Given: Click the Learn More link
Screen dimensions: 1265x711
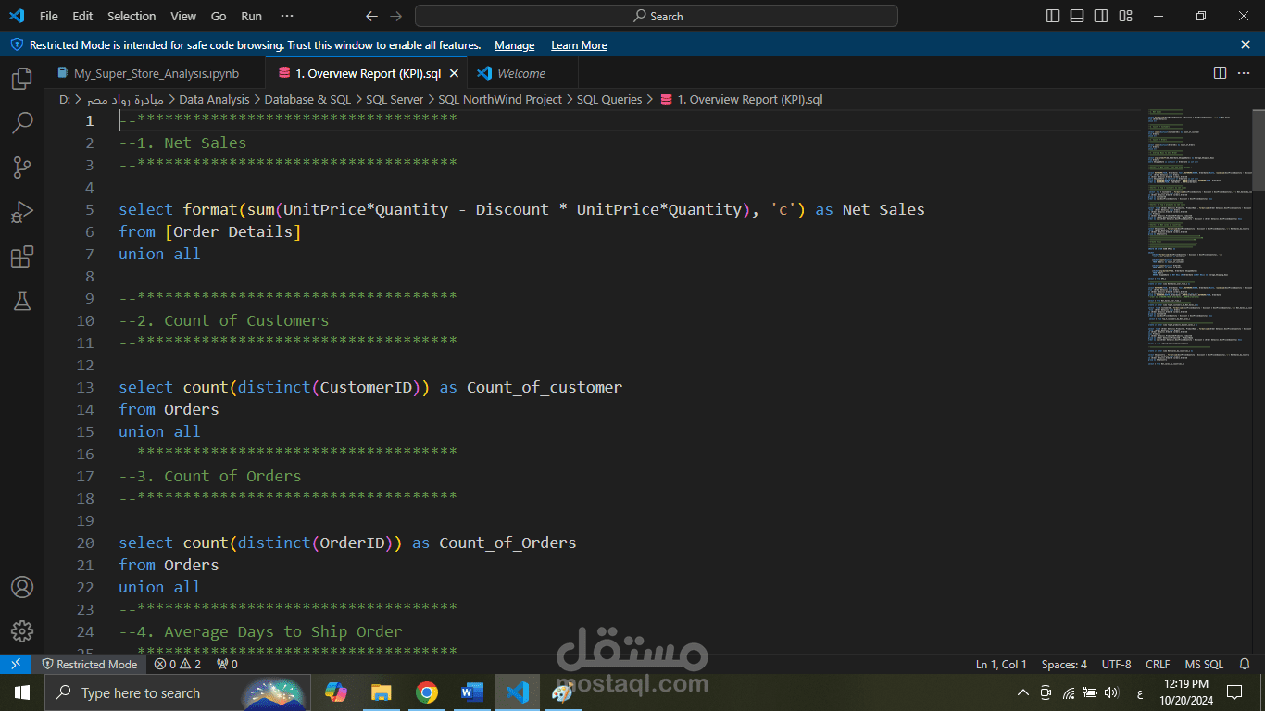Looking at the screenshot, I should click(579, 44).
